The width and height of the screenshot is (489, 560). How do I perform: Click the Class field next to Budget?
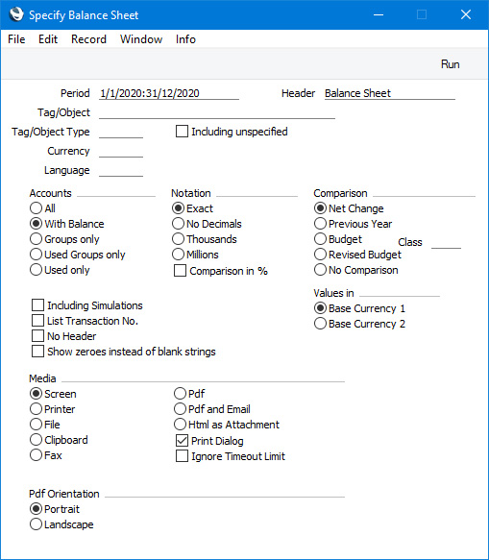tap(446, 242)
